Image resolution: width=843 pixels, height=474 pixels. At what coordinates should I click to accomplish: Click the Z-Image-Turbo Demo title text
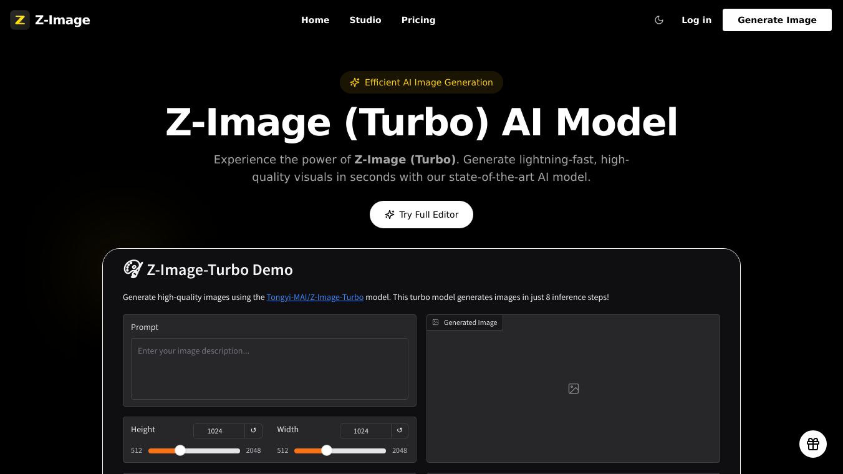pyautogui.click(x=219, y=270)
